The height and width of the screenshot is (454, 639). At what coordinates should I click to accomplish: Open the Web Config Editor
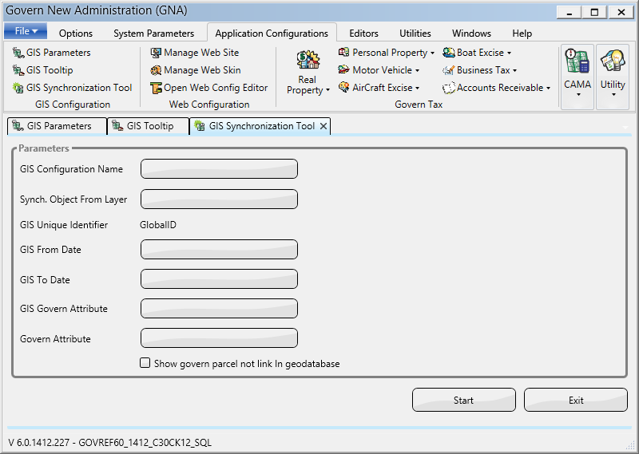click(157, 88)
